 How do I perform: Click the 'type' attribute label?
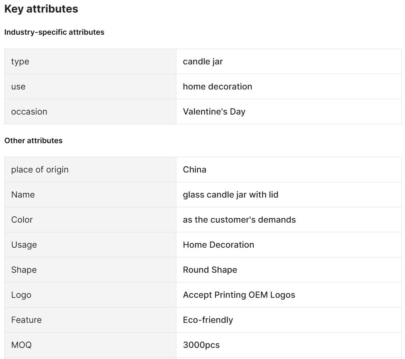(x=20, y=62)
